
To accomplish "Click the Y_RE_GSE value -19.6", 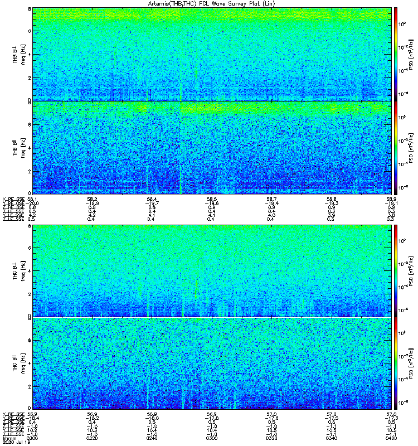I will pos(212,203).
